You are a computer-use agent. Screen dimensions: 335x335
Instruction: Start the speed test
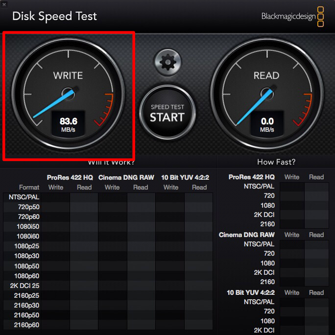click(167, 113)
